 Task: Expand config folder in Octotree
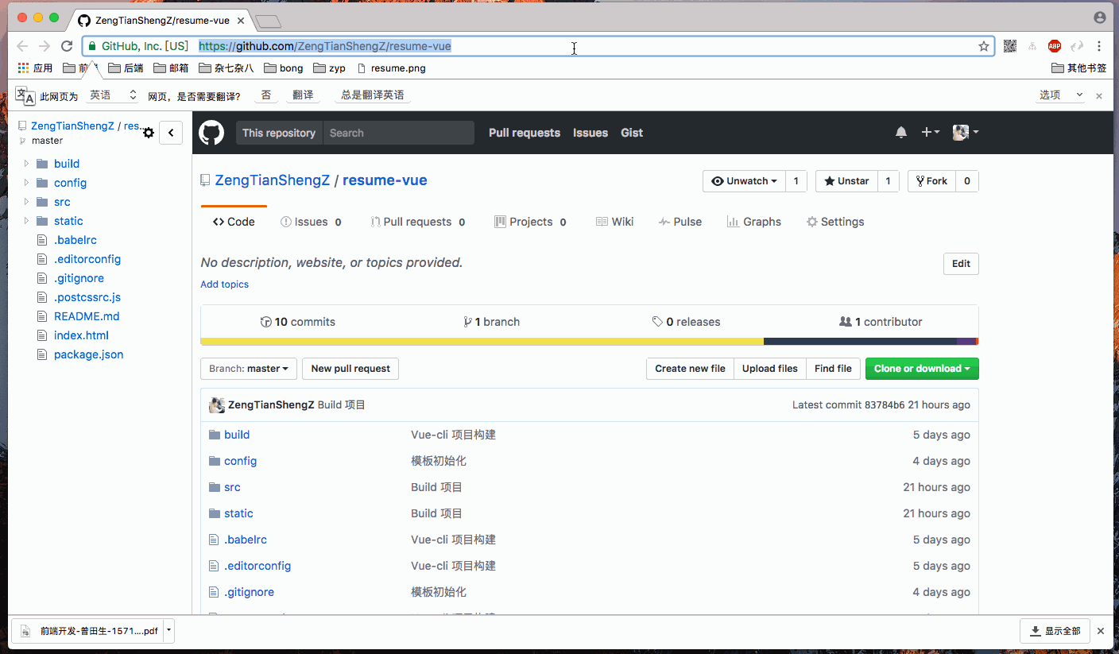pos(26,182)
